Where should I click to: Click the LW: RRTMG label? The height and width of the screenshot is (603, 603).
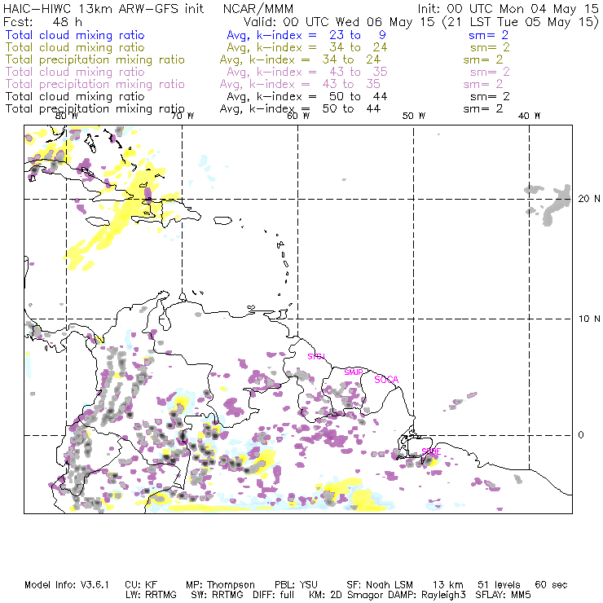tap(151, 595)
